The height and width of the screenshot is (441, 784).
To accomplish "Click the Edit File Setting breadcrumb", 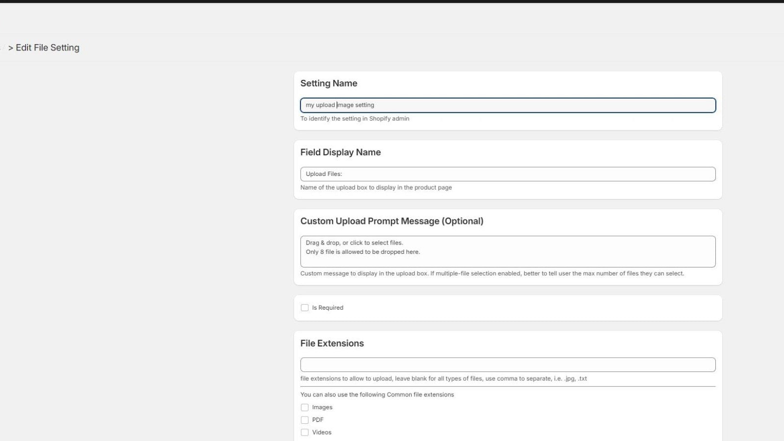I will point(48,48).
